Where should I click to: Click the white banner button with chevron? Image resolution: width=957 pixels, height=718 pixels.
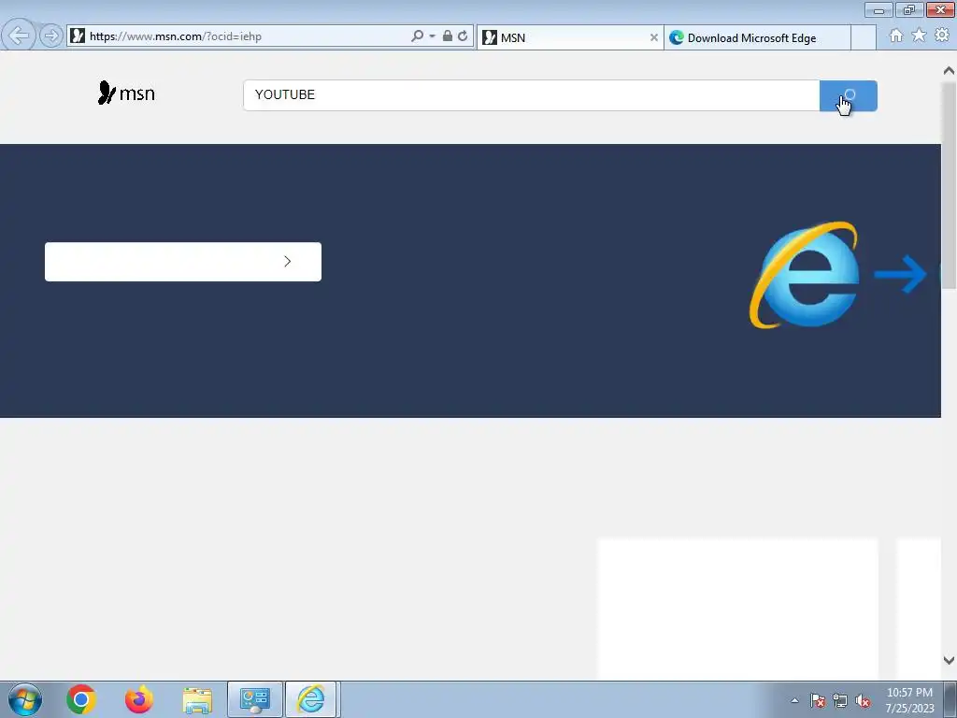(183, 262)
